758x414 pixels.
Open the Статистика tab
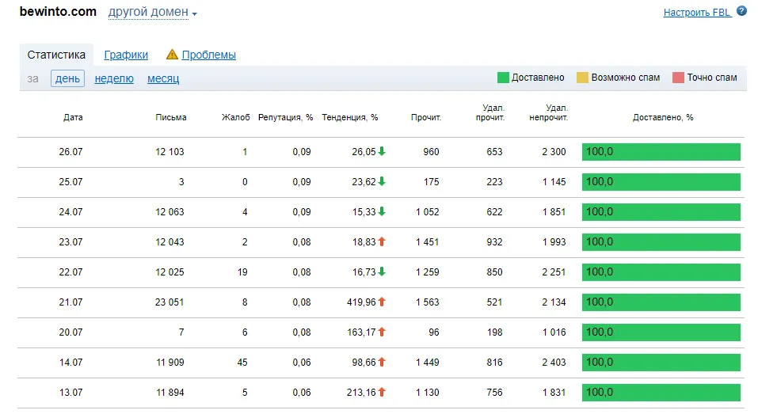[x=56, y=55]
